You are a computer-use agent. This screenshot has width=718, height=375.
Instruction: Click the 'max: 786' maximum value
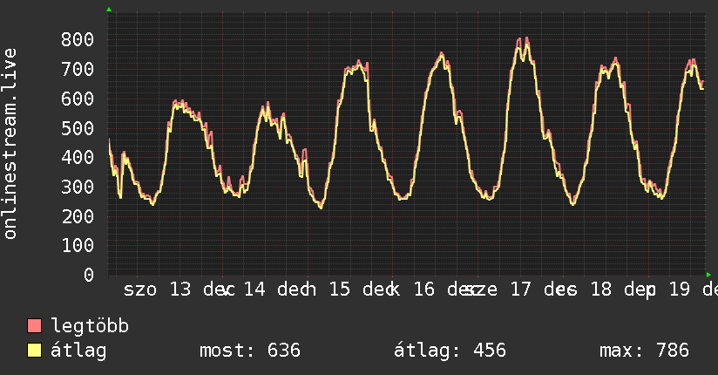644,351
